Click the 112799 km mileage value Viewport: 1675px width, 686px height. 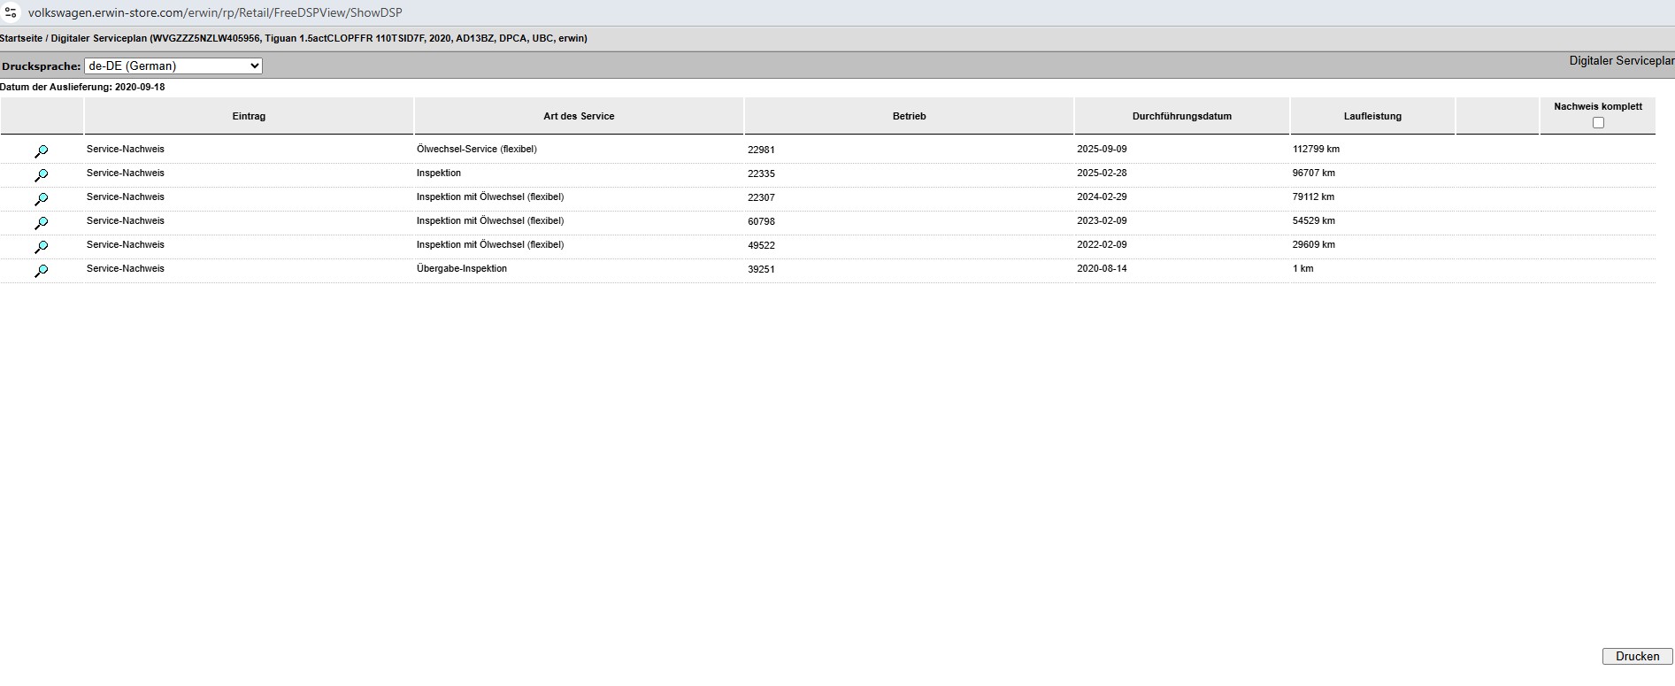tap(1316, 150)
